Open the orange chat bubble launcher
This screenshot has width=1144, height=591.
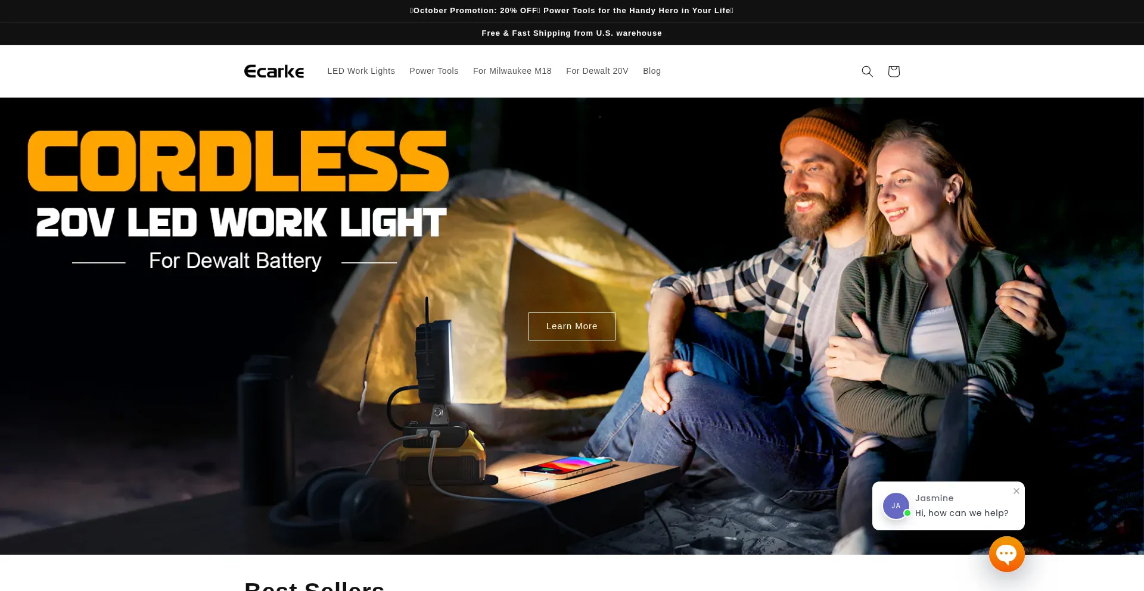click(x=1006, y=554)
